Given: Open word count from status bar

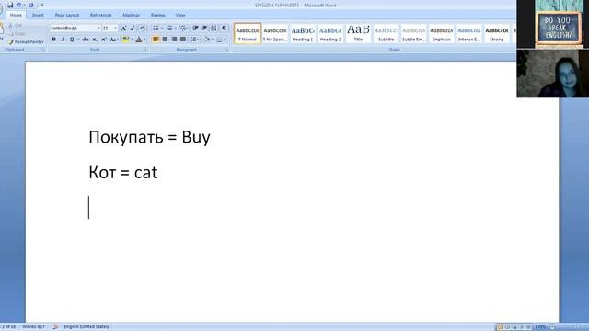Looking at the screenshot, I should click(x=33, y=327).
